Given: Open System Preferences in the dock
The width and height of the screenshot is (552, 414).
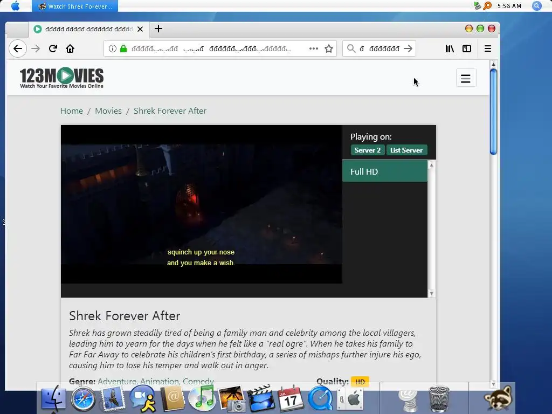Looking at the screenshot, I should point(350,399).
